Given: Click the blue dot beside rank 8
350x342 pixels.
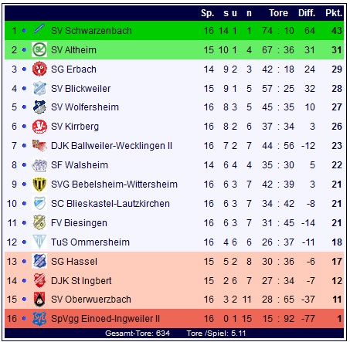Looking at the screenshot, I should (x=24, y=165).
